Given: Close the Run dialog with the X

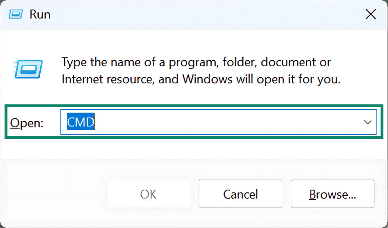Looking at the screenshot, I should click(x=371, y=14).
